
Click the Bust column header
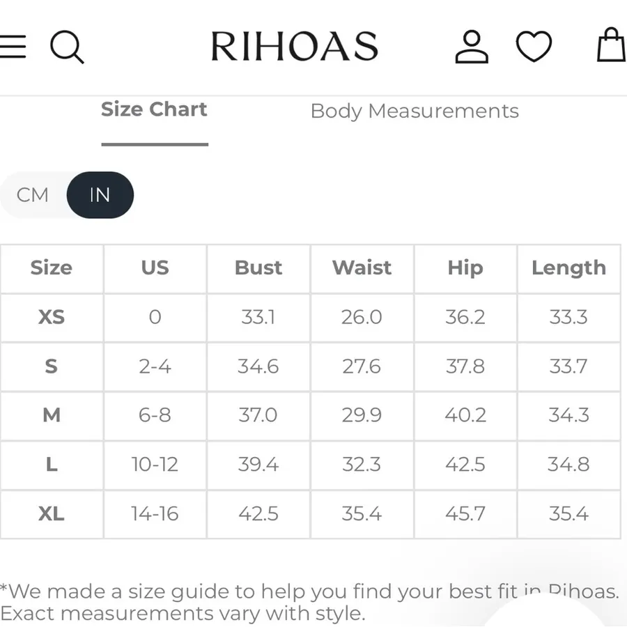point(258,268)
